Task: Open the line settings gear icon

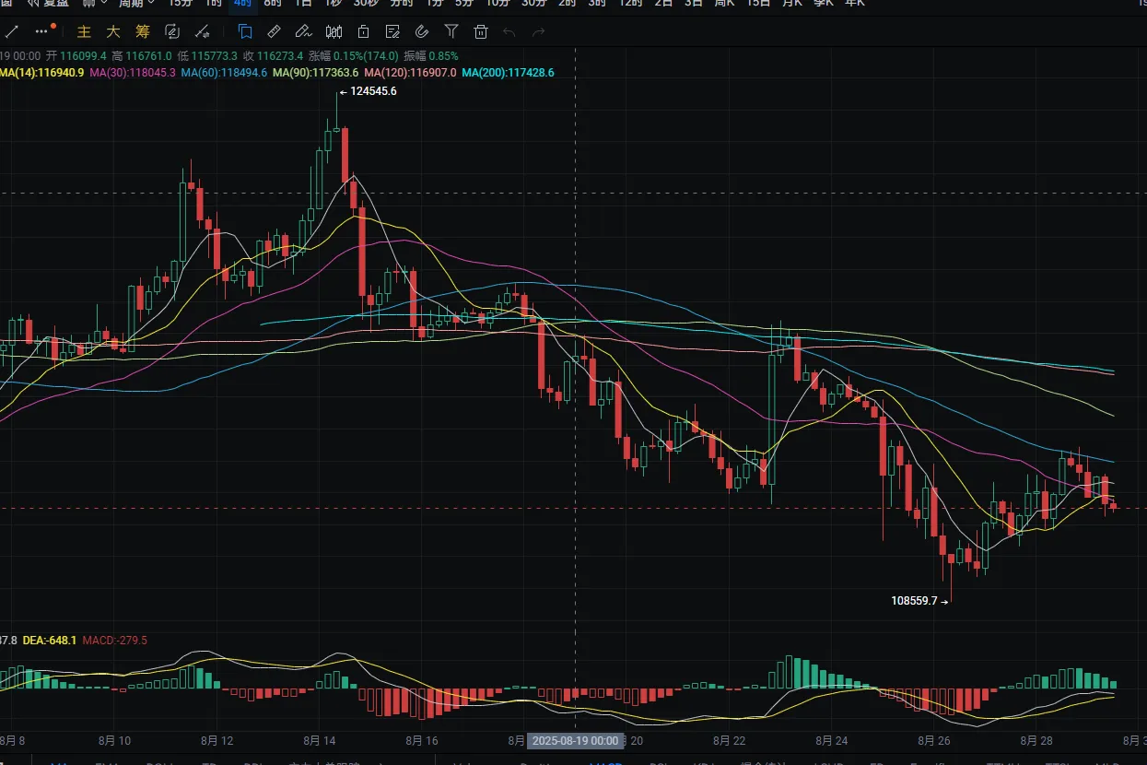Action: (x=202, y=31)
